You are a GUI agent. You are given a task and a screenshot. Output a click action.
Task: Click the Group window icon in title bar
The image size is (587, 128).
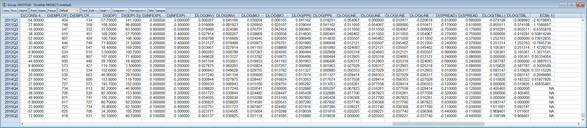pyautogui.click(x=4, y=5)
